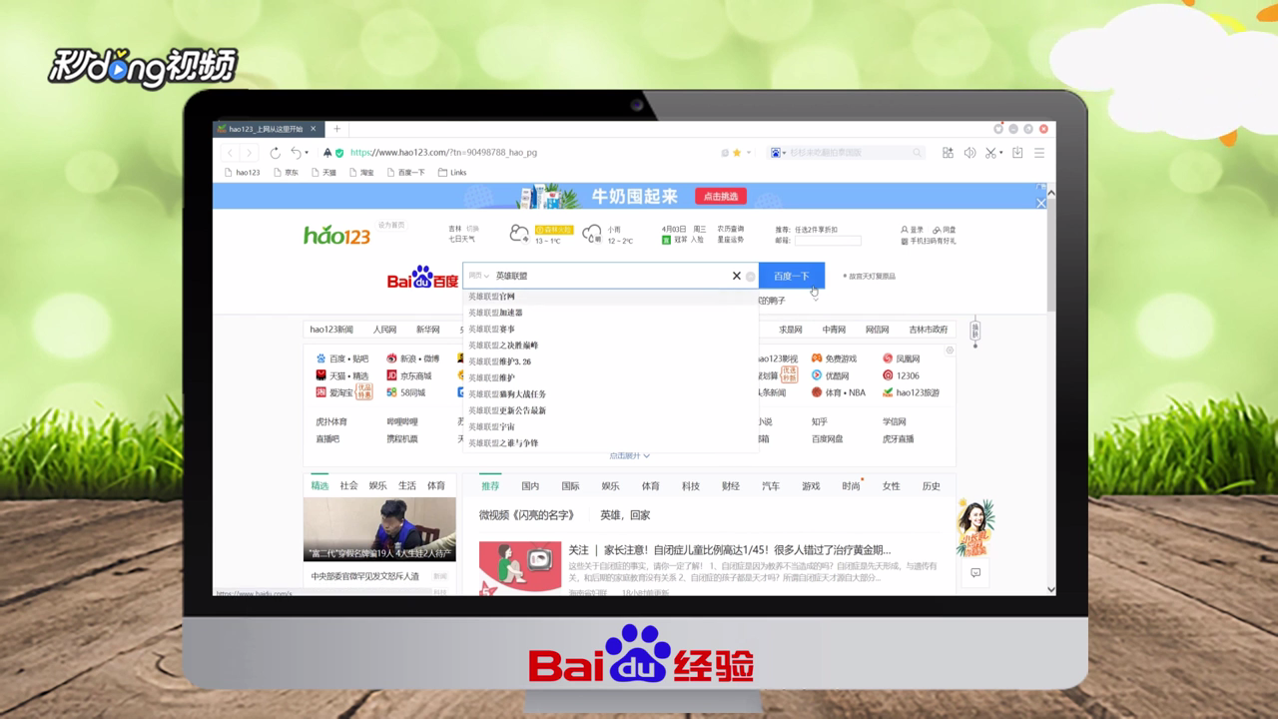
Task: Reload the page with refresh icon
Action: [x=275, y=153]
